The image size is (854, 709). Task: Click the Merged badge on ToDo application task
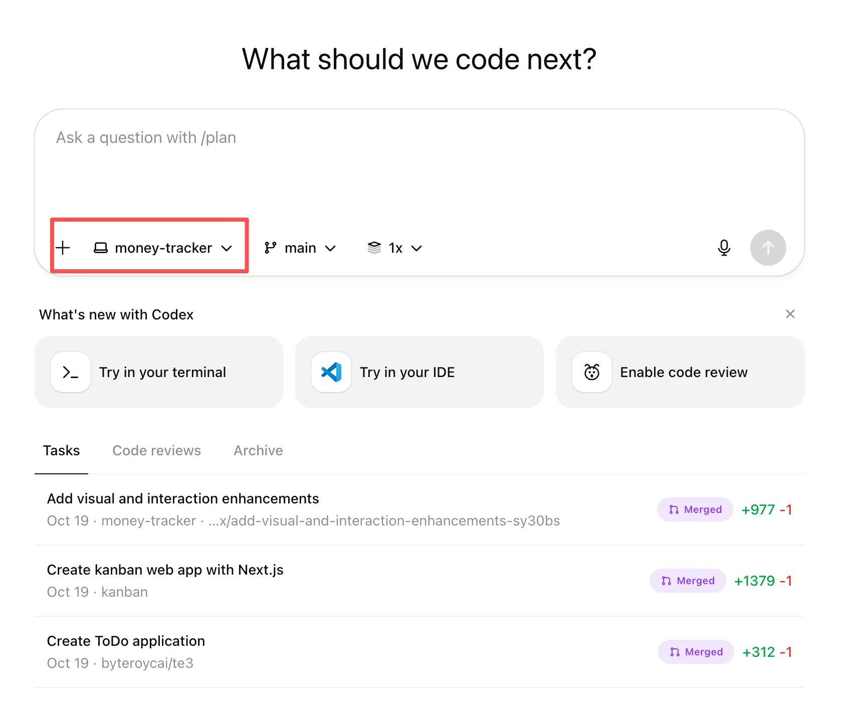696,652
